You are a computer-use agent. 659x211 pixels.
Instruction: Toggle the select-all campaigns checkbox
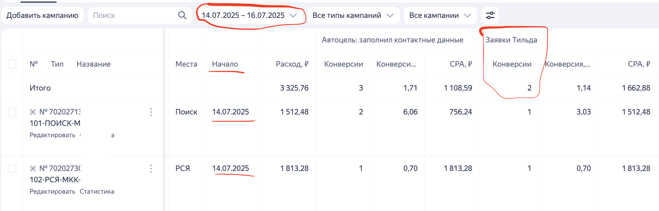click(x=12, y=64)
